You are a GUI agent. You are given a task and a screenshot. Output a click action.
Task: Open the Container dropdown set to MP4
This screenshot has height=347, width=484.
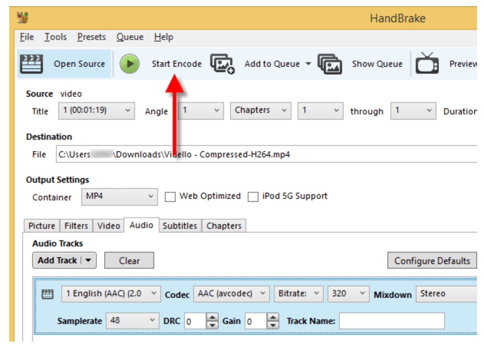tap(119, 197)
